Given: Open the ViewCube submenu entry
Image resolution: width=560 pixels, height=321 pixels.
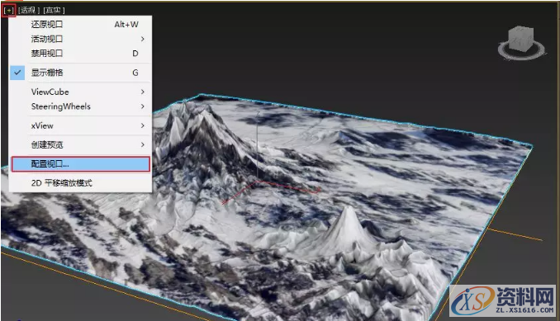Looking at the screenshot, I should coord(80,92).
